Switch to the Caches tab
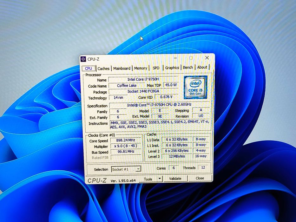296x222 pixels. click(103, 69)
